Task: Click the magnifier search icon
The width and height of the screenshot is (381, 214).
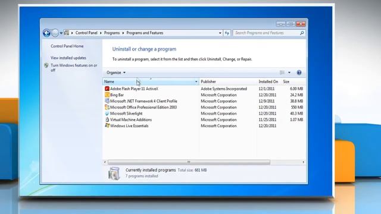Action: [x=302, y=33]
